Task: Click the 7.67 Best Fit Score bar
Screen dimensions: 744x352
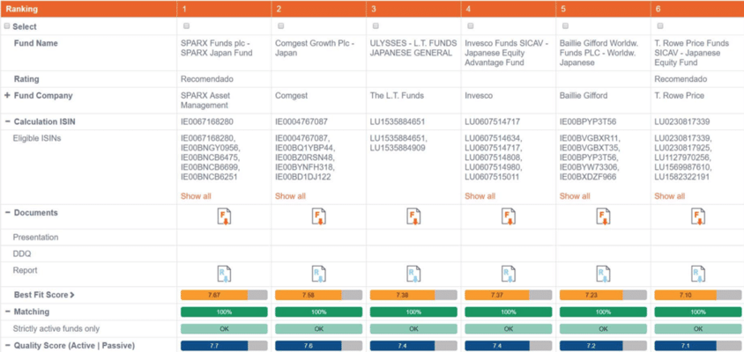Action: 224,295
